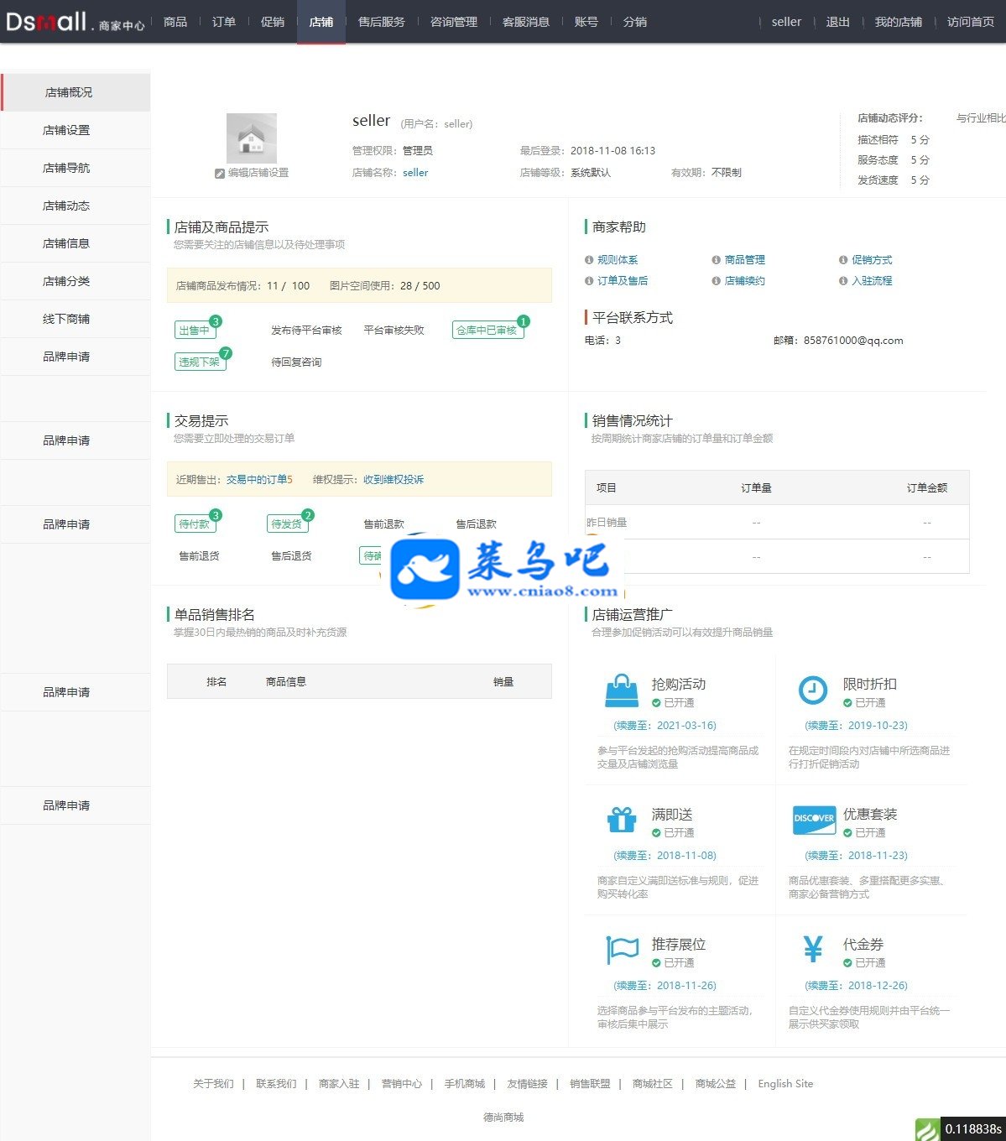Click the yen sign 代金券 icon
Image resolution: width=1006 pixels, height=1141 pixels.
click(x=813, y=949)
